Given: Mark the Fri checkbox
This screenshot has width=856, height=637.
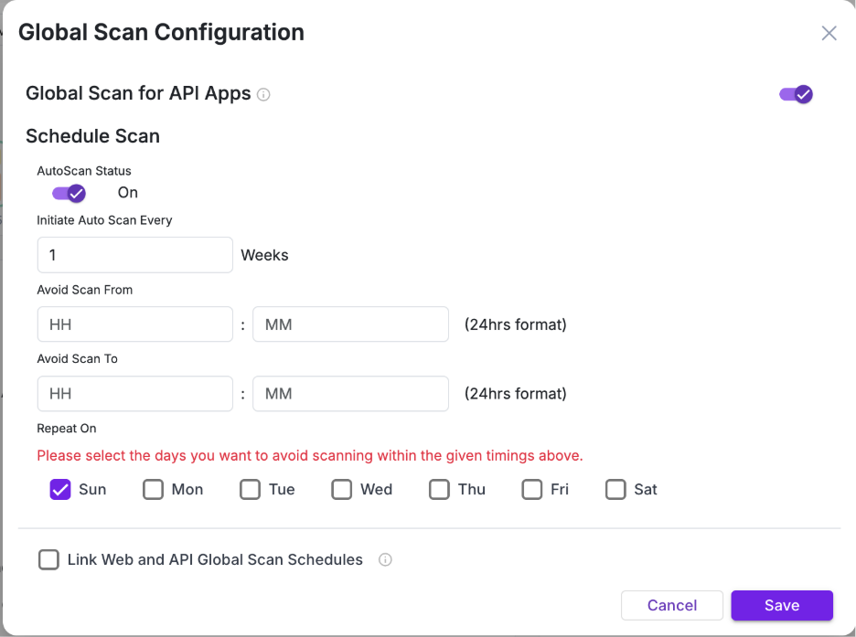Looking at the screenshot, I should [x=531, y=489].
